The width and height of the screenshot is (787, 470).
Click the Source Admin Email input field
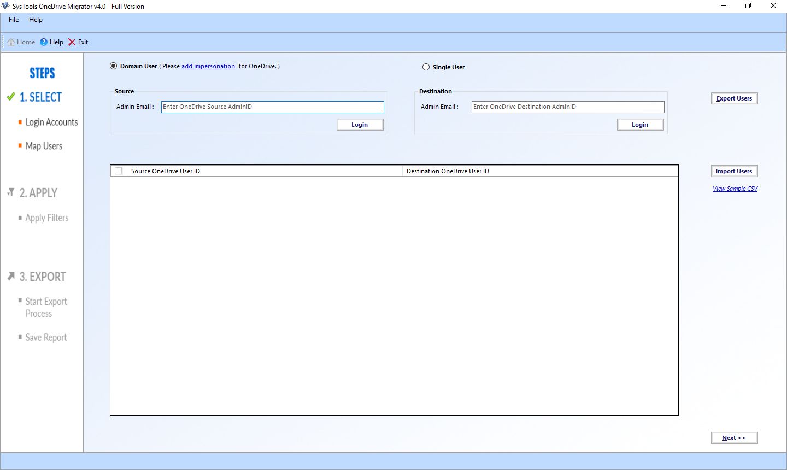coord(272,107)
